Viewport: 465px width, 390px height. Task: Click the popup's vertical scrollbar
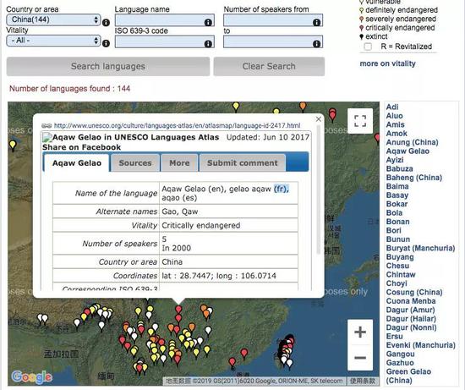319,190
